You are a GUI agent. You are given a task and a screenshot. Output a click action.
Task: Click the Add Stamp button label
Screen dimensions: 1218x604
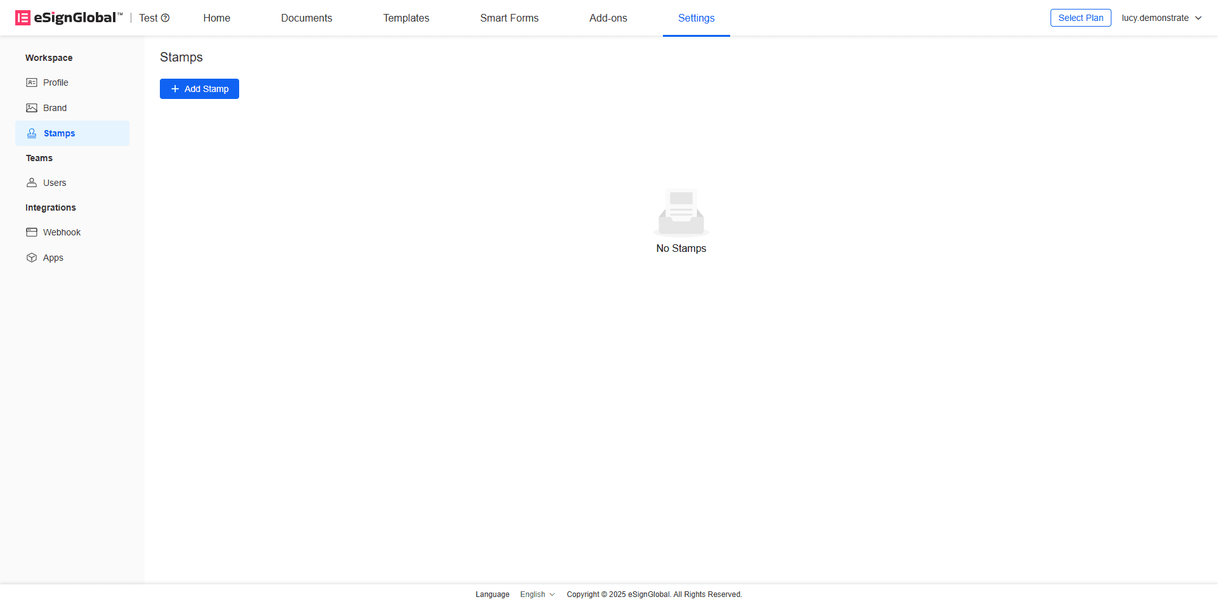pos(206,89)
